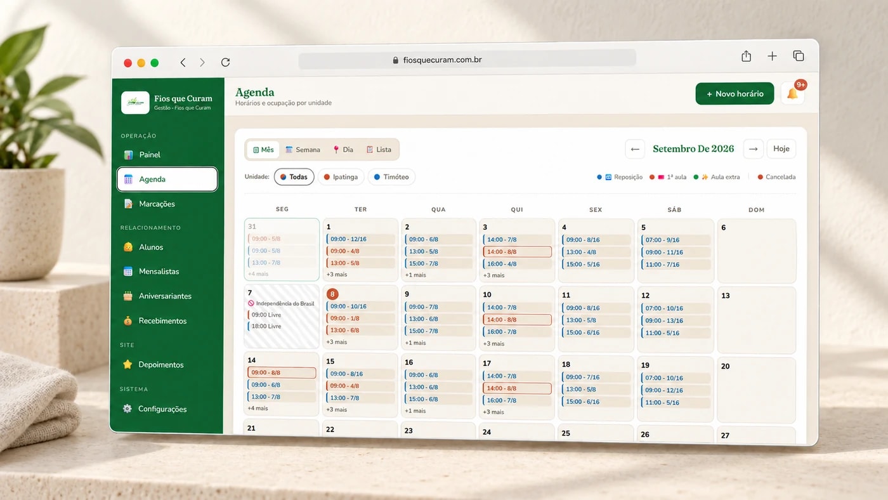
Task: Filter by Ipatinga unit
Action: pyautogui.click(x=341, y=177)
